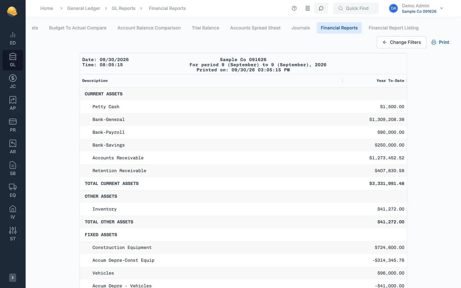
Task: Switch to Accounts Spread Sheet tab
Action: coord(255,28)
